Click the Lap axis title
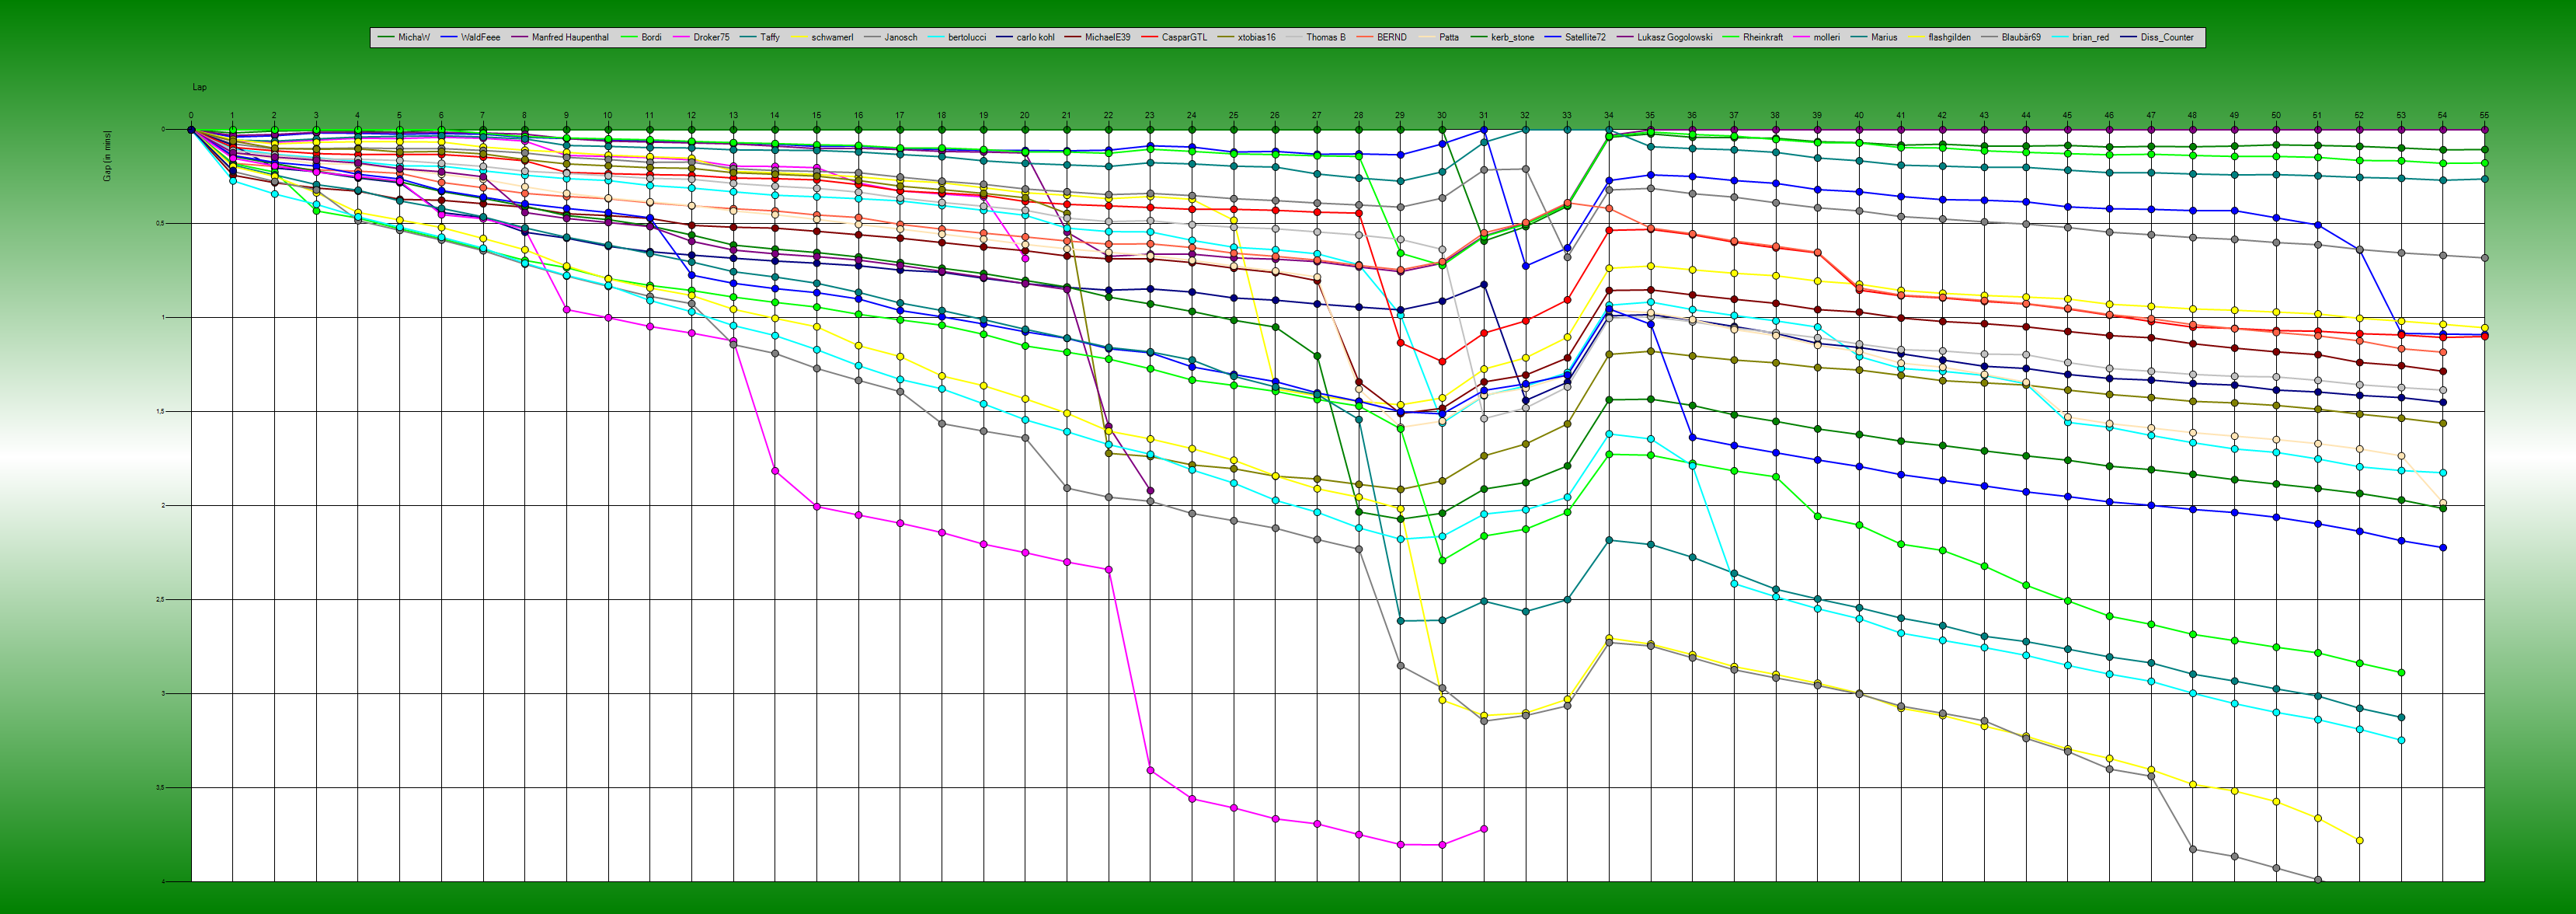The height and width of the screenshot is (914, 2576). [200, 87]
